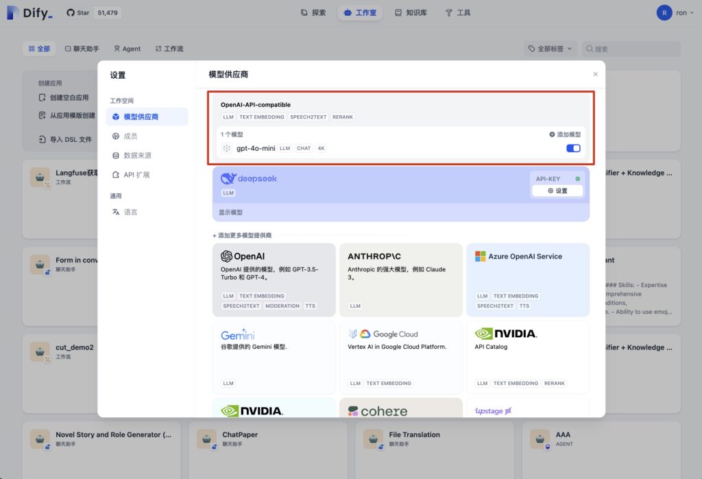Viewport: 702px width, 479px height.
Task: Open the DeepSeek API-KEY settings button
Action: coord(557,191)
